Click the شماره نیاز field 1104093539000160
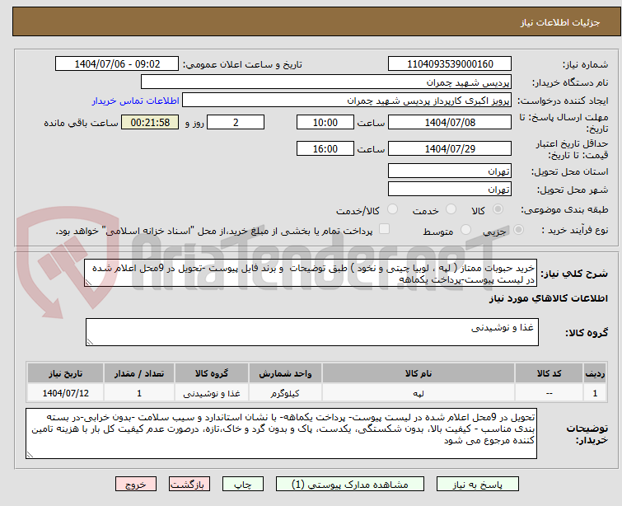 point(450,64)
